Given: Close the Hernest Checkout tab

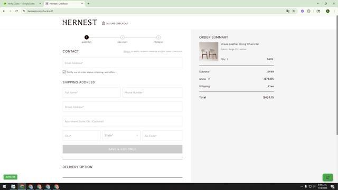Looking at the screenshot, I should (x=82, y=4).
